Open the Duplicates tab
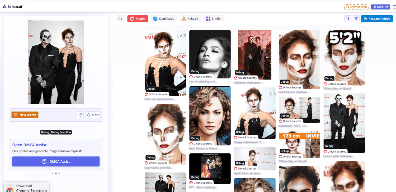 coord(163,19)
